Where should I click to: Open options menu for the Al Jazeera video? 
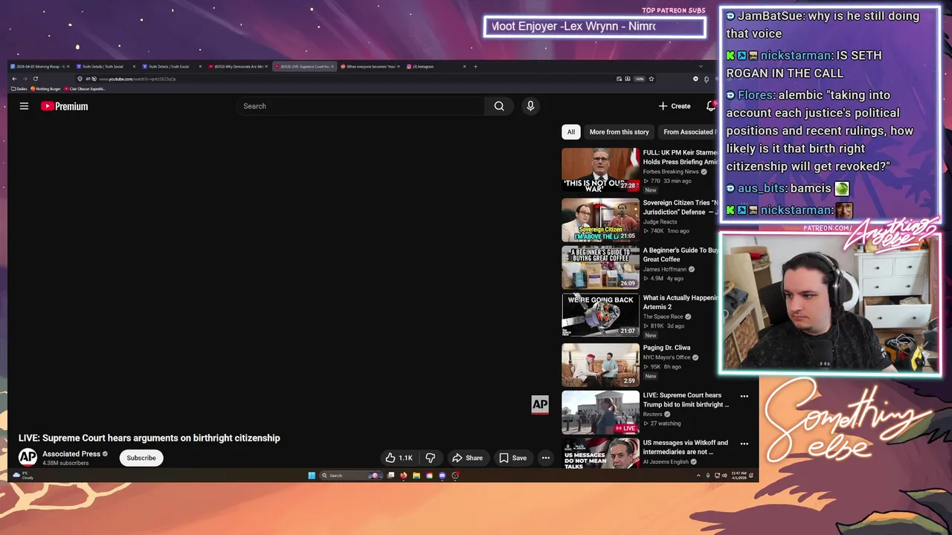(744, 444)
